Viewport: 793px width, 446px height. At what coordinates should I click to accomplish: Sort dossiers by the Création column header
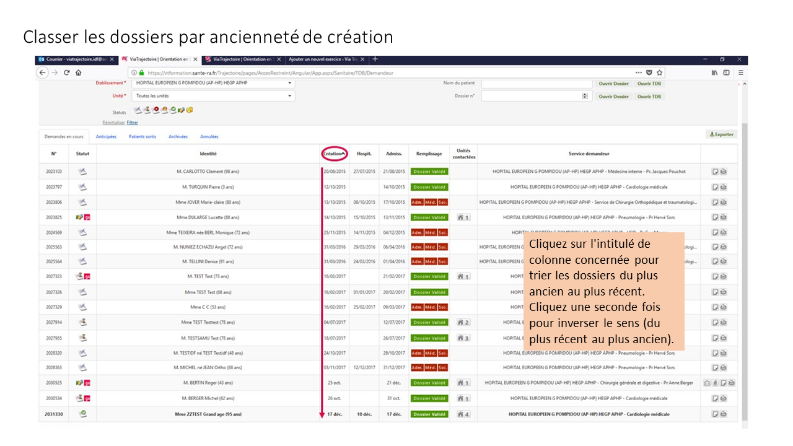[335, 154]
